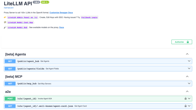Open LiteLLM Model Cost Map link
196x110 pixels.
coord(20,22)
